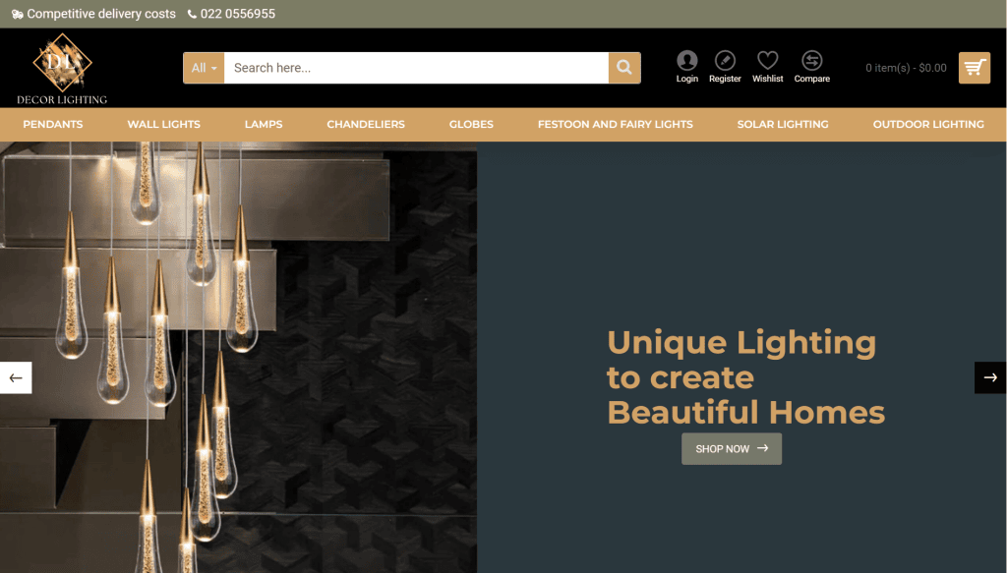Viewport: 1007px width, 573px height.
Task: Click Competitive delivery costs text
Action: click(101, 14)
